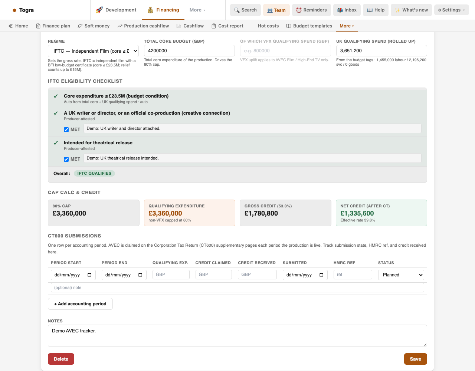Expand the top navigation More menu

tap(197, 10)
